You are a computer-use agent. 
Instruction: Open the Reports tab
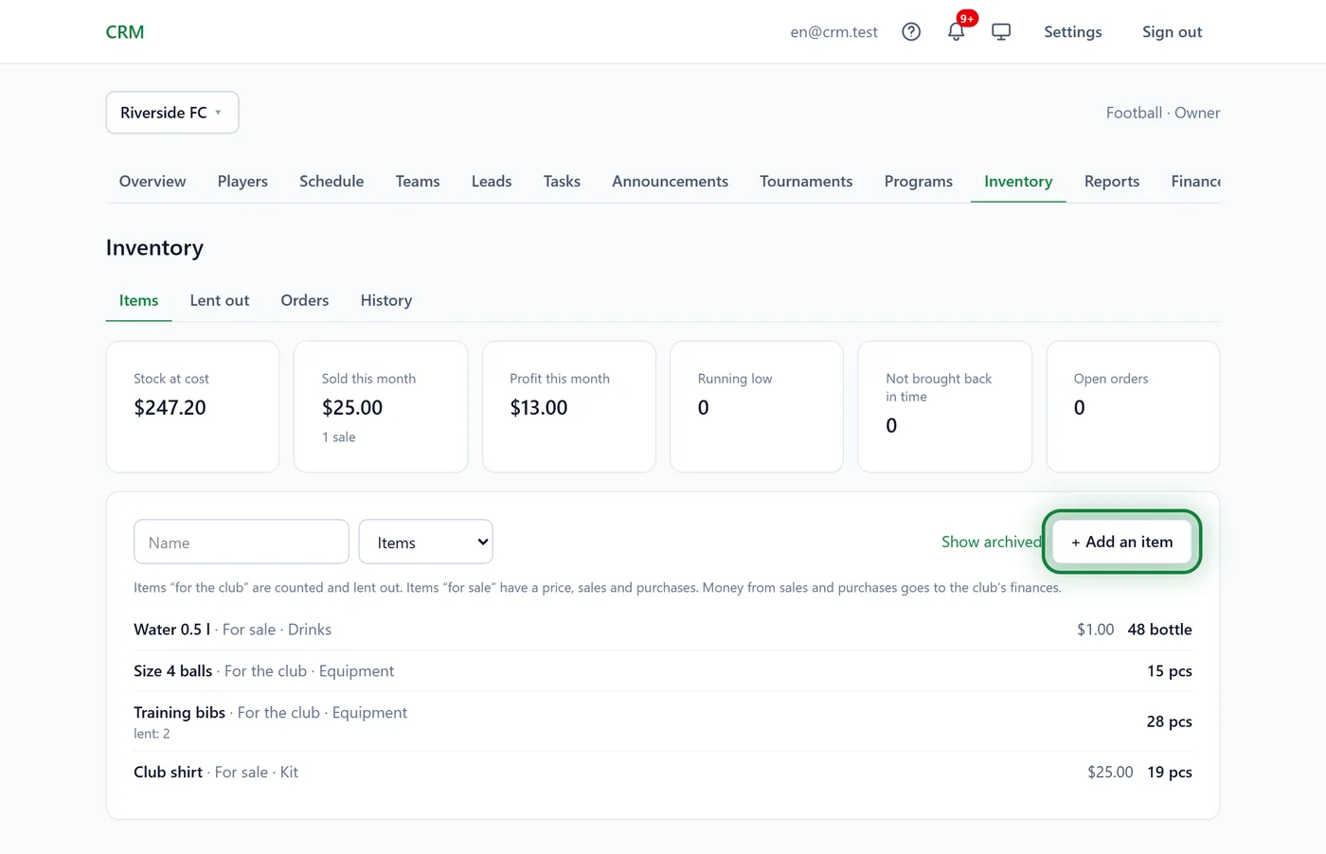click(x=1112, y=181)
